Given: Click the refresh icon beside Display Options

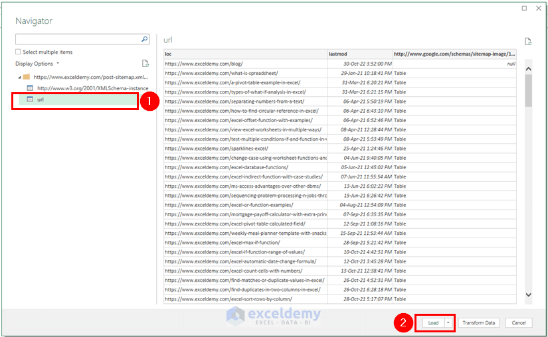Looking at the screenshot, I should 145,64.
